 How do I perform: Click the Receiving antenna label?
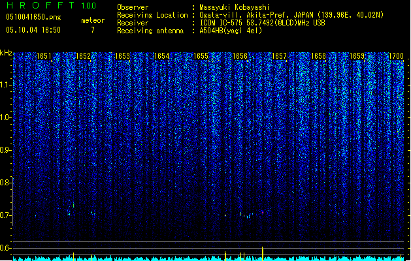(150, 31)
